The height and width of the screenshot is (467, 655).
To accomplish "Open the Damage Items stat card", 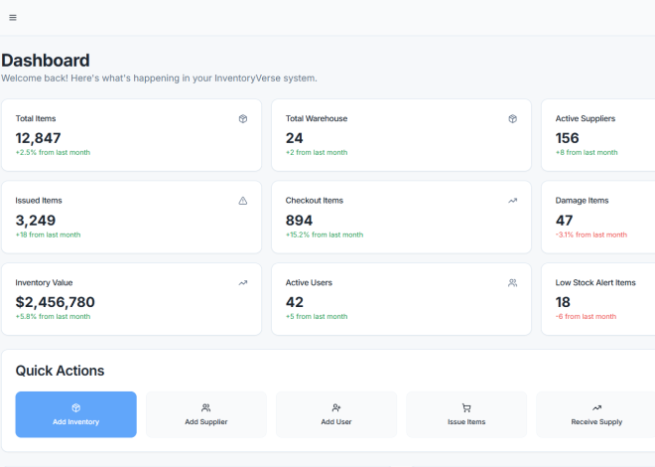I will pos(598,217).
